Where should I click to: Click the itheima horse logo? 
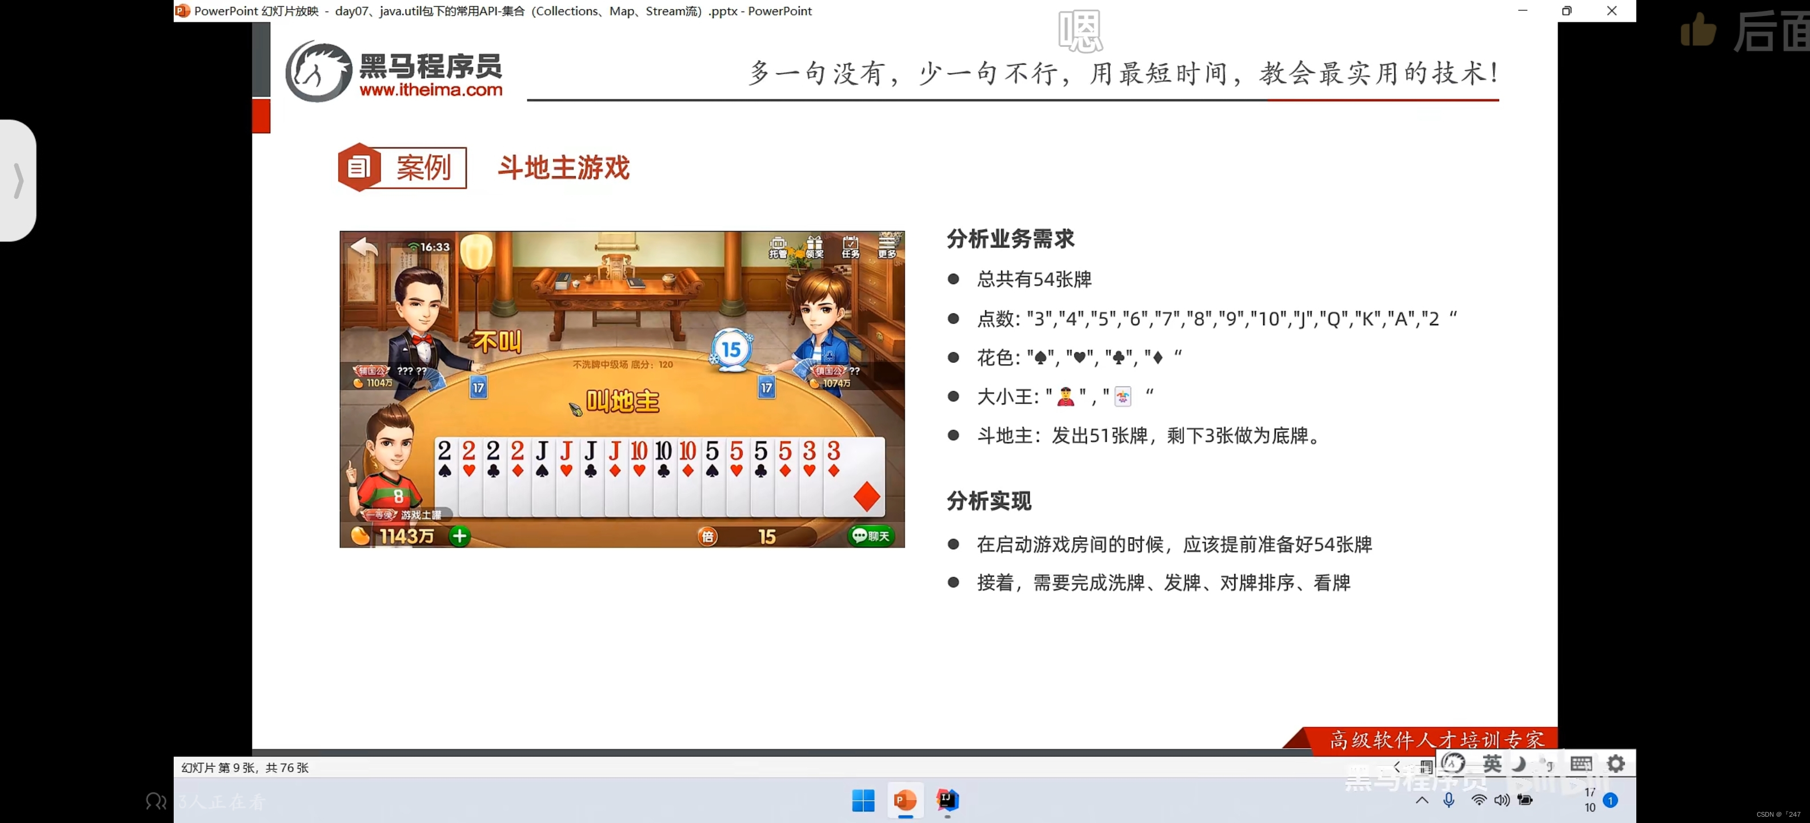pyautogui.click(x=318, y=71)
